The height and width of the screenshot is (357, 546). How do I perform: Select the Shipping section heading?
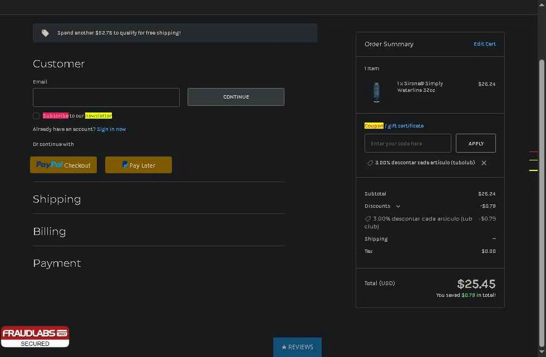point(57,199)
